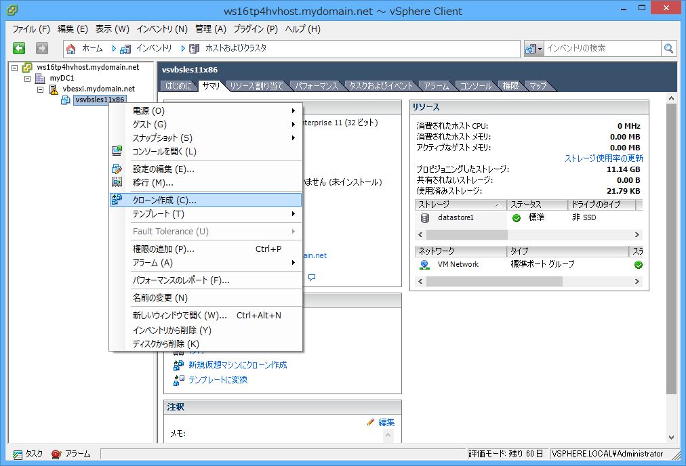Click the vSphere Client title bar icon
Viewport: 686px width, 466px height.
point(12,9)
